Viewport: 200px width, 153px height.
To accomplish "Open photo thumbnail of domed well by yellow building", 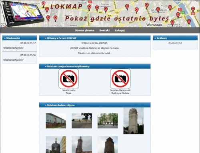I will (56, 145).
